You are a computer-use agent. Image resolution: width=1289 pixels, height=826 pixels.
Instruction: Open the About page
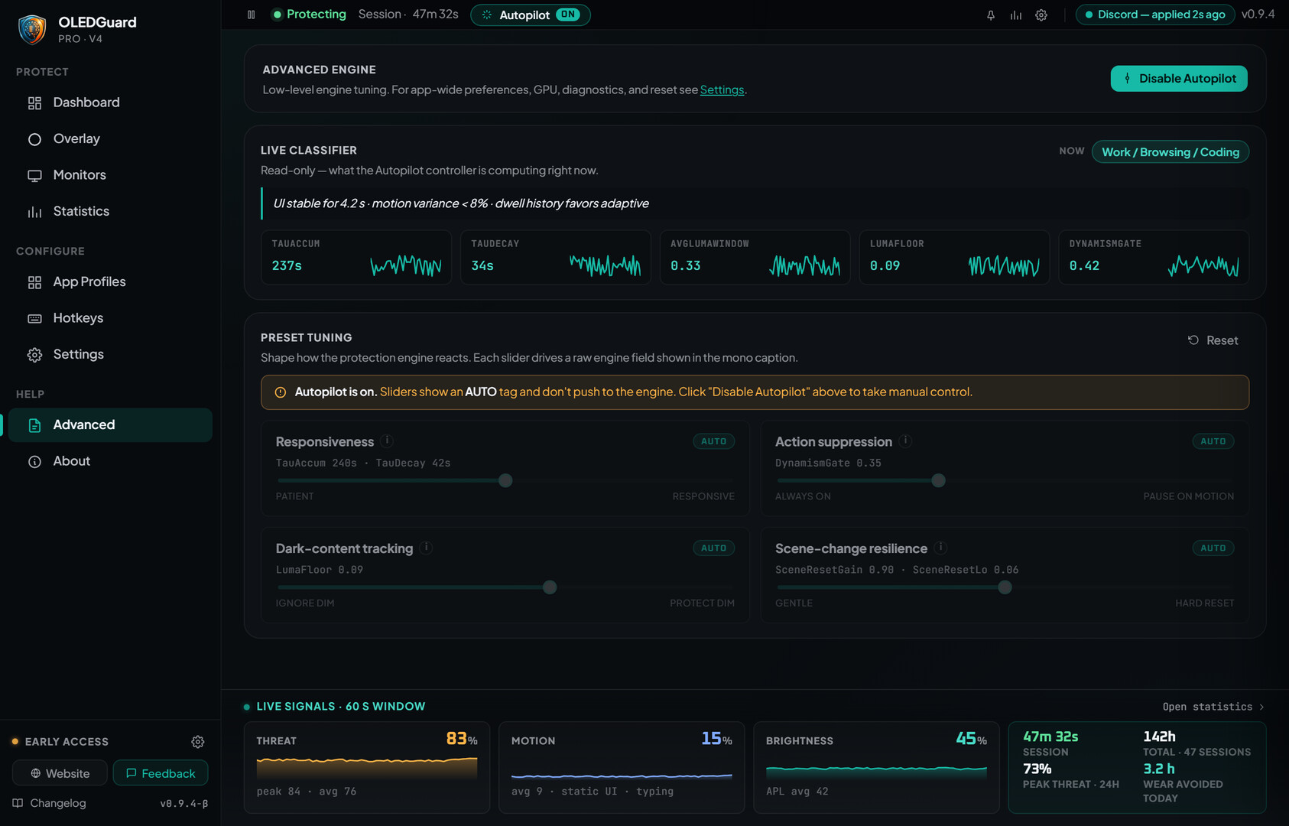coord(111,461)
